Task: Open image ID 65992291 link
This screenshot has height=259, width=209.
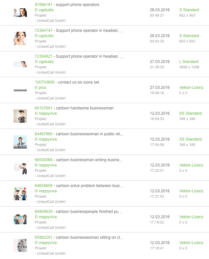Action: 43,237
